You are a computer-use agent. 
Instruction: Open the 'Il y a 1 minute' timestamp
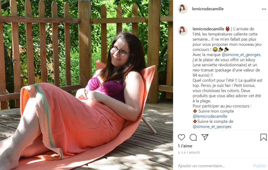(189, 153)
